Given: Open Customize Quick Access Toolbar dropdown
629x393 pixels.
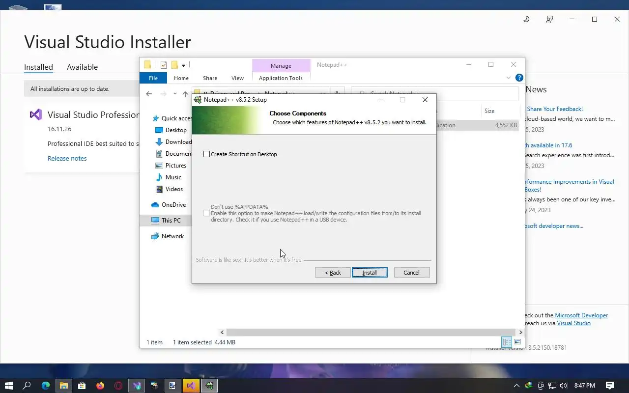Looking at the screenshot, I should tap(183, 65).
